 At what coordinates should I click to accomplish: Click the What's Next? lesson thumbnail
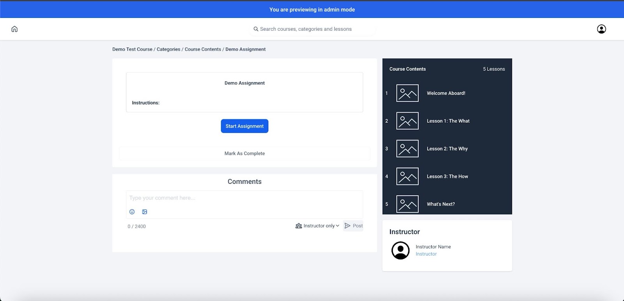coord(407,204)
